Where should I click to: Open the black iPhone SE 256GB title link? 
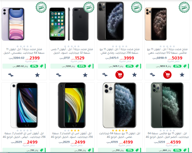tap(72, 135)
